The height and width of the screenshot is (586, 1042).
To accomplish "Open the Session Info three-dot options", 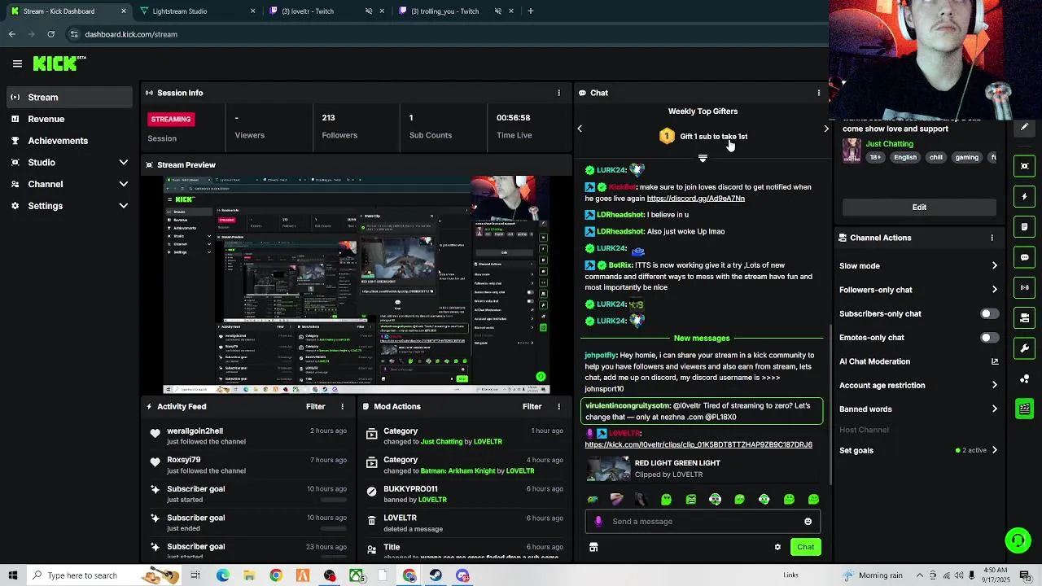I will [x=558, y=93].
